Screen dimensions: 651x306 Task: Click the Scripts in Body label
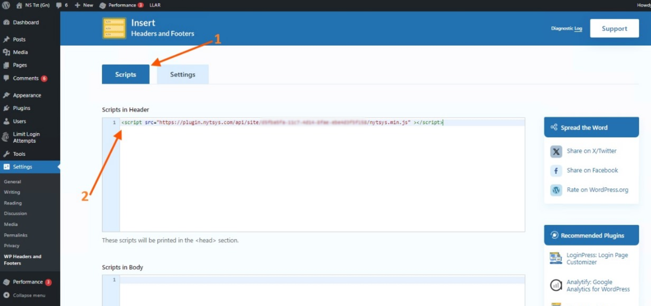(x=123, y=267)
